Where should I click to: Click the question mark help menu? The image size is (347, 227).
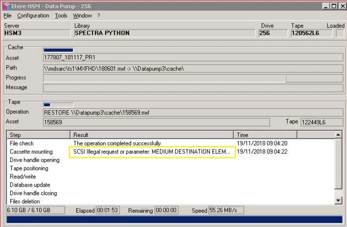click(99, 16)
